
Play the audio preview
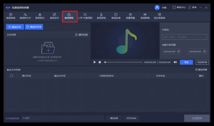[94, 62]
